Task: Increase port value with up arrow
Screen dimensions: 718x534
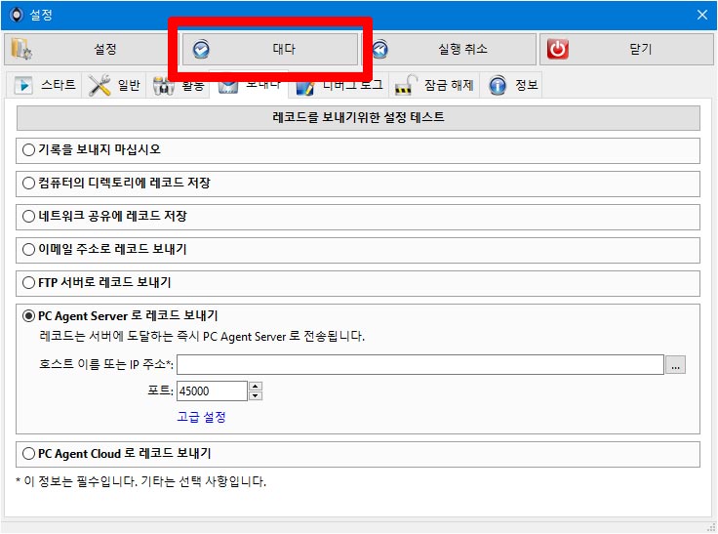Action: [256, 386]
